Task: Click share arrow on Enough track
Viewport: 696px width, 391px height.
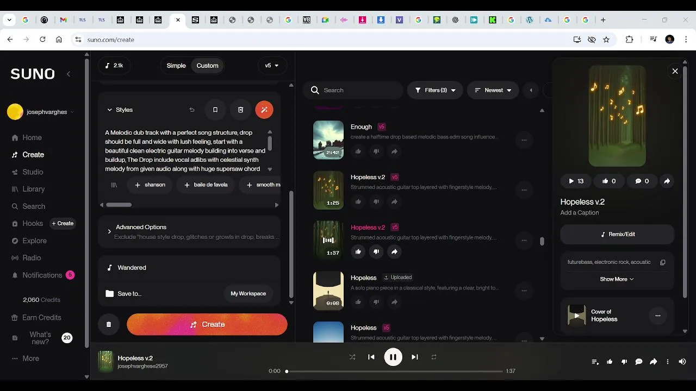Action: click(394, 152)
